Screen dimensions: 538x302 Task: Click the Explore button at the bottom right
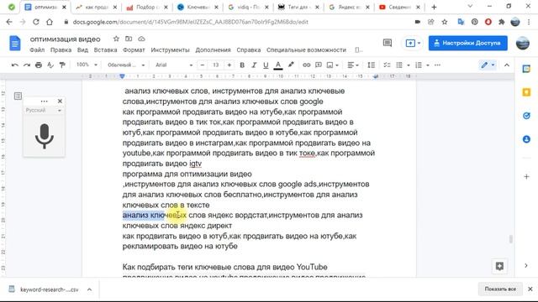499,266
